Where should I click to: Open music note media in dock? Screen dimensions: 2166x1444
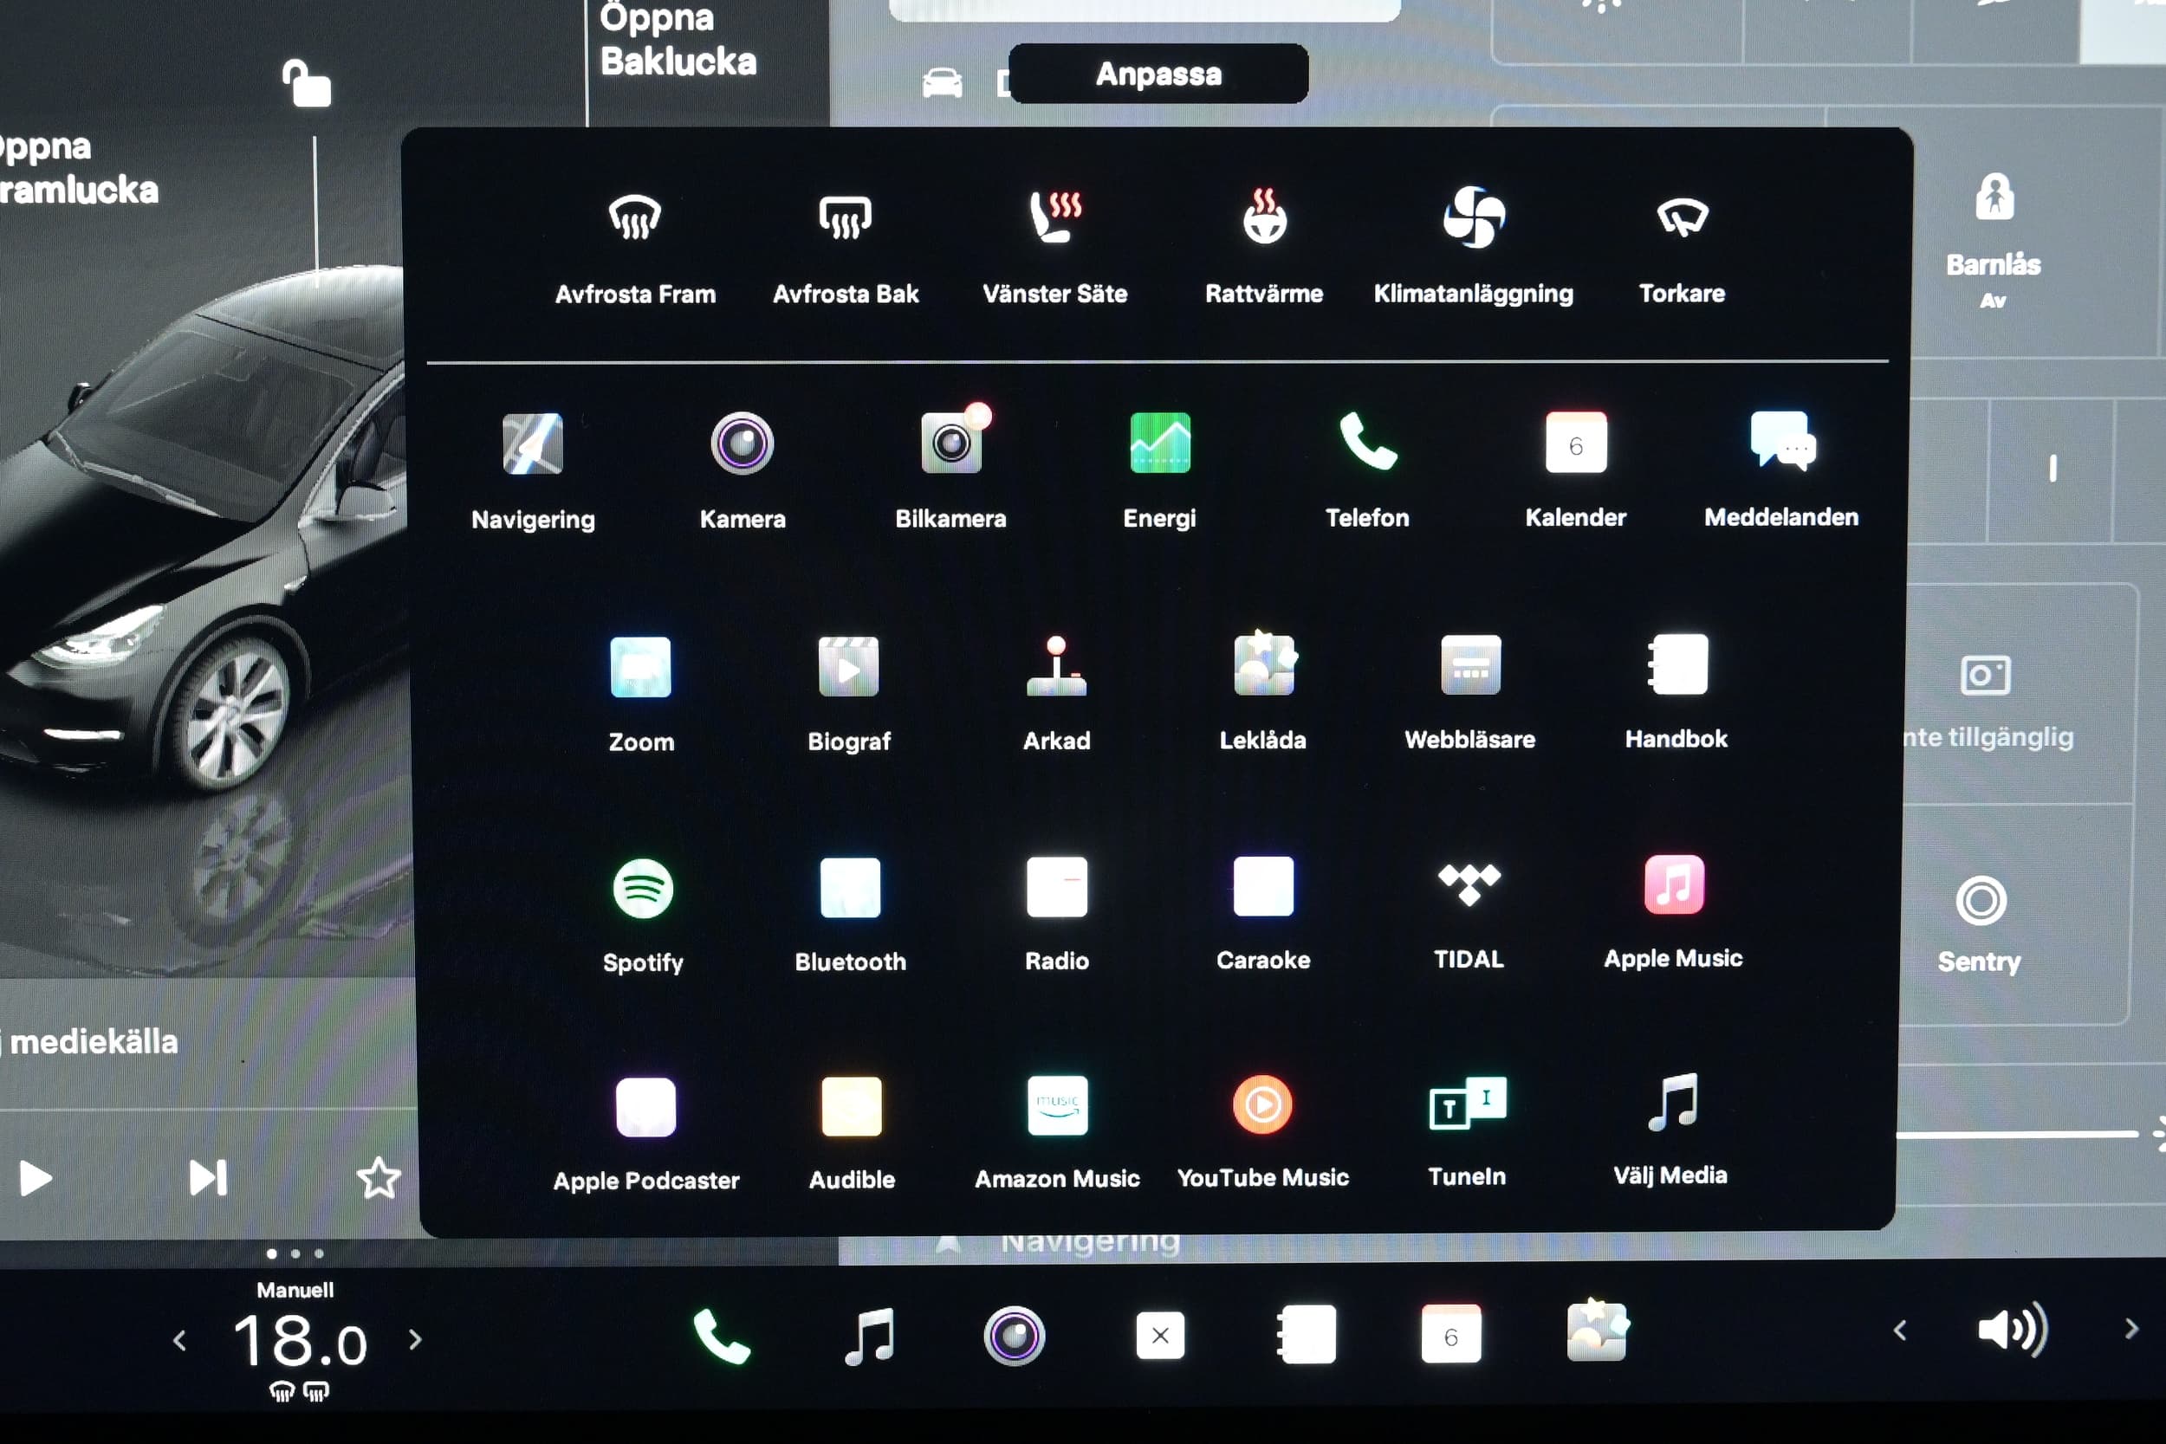click(869, 1337)
